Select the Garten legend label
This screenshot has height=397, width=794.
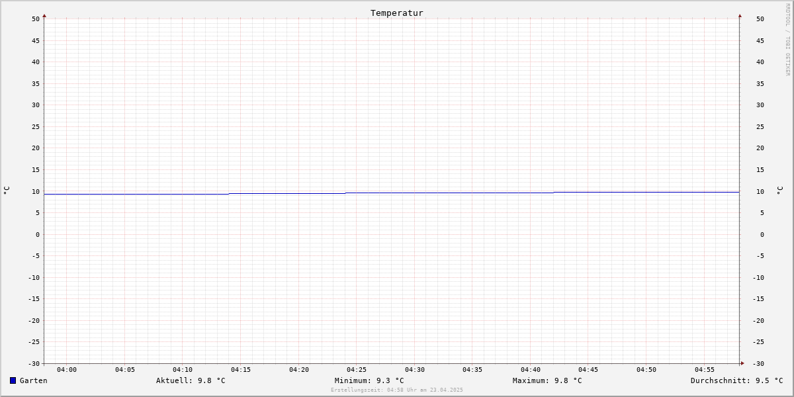pos(34,380)
